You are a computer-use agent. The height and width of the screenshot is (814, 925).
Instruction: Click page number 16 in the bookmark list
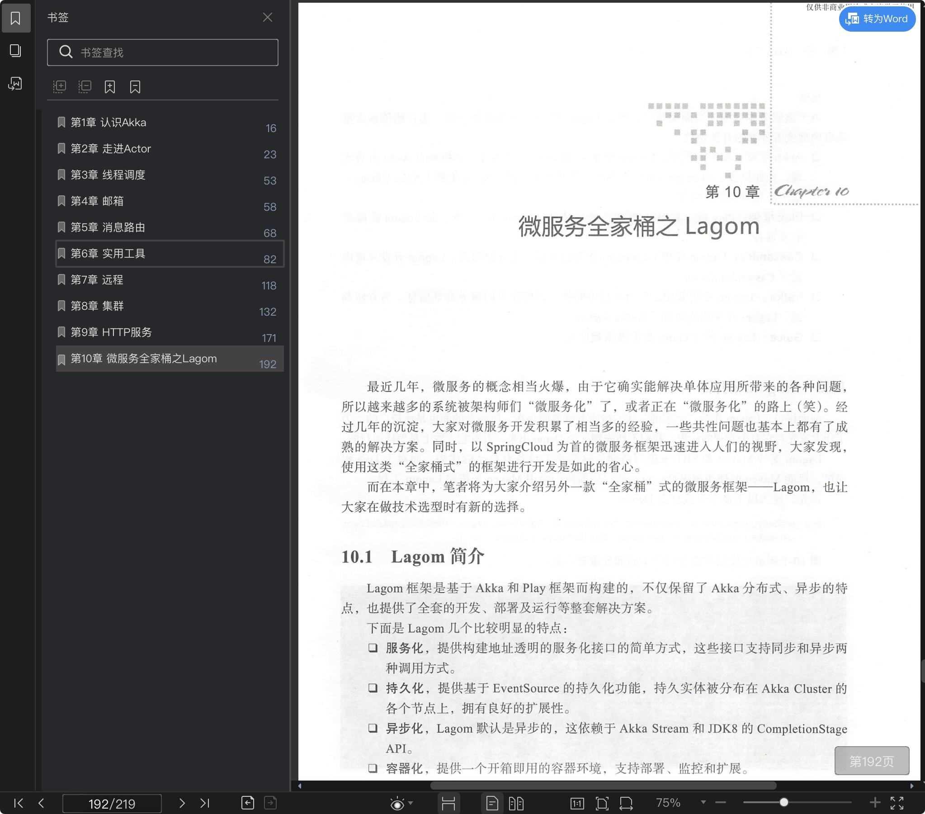point(271,128)
